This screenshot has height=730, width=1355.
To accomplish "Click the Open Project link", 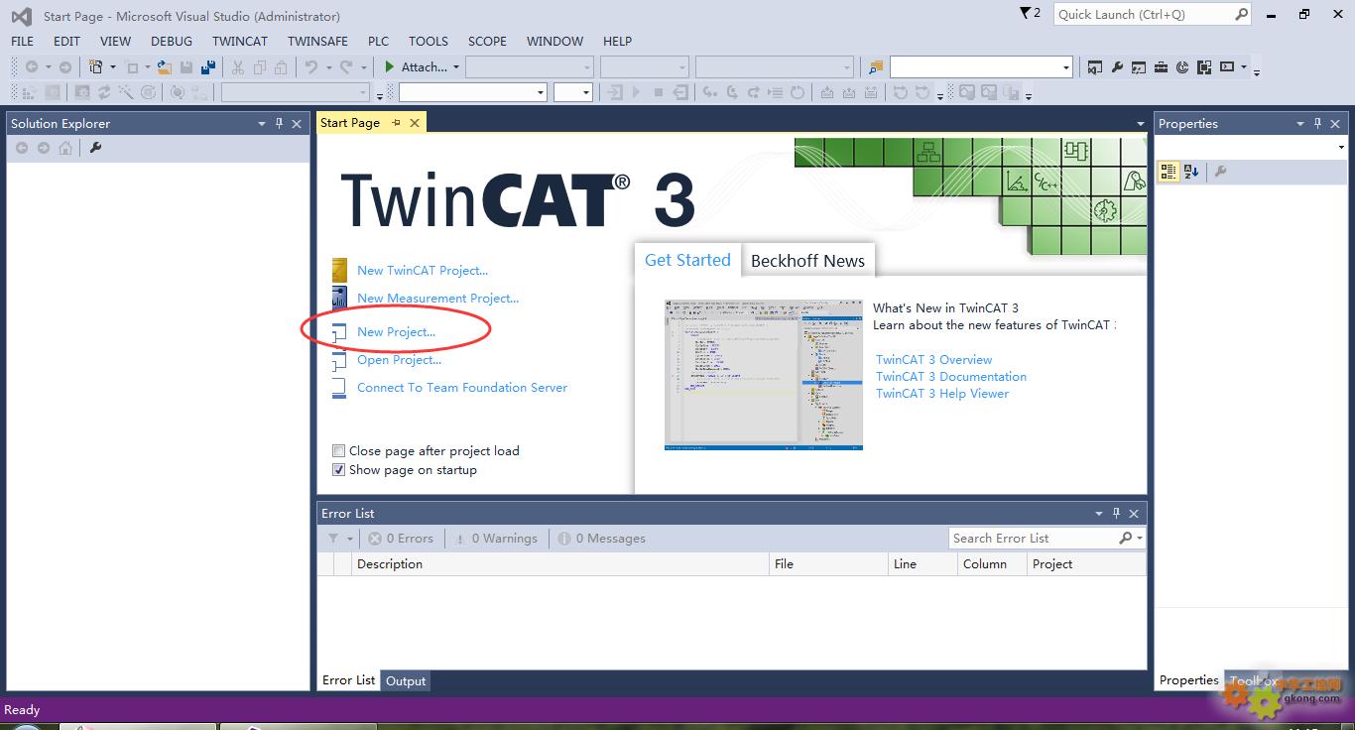I will click(399, 359).
